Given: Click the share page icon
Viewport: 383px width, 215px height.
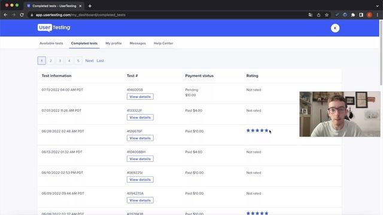Looking at the screenshot, I should (x=318, y=15).
